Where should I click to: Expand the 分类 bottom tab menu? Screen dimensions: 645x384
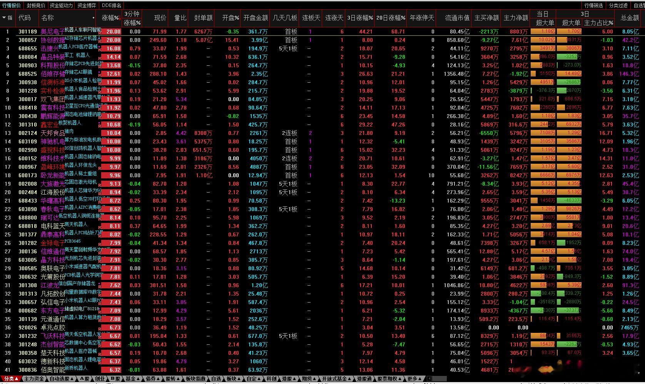click(11, 379)
